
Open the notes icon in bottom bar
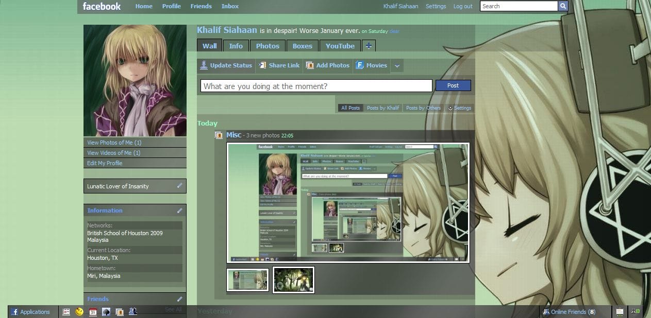pos(66,311)
